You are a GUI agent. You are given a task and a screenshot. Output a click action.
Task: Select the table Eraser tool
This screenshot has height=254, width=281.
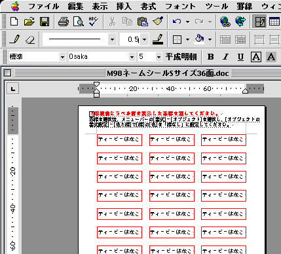click(x=30, y=40)
